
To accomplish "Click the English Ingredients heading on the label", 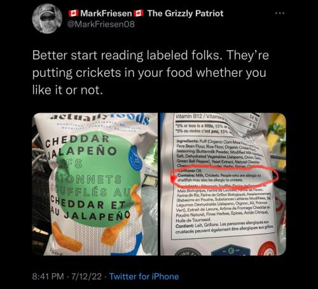I will [x=187, y=141].
